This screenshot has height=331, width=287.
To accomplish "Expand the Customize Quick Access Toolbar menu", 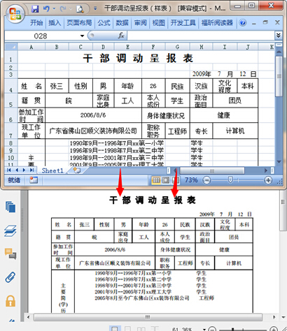I will click(95, 9).
